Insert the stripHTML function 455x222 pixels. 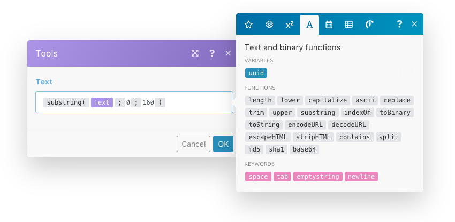point(314,137)
